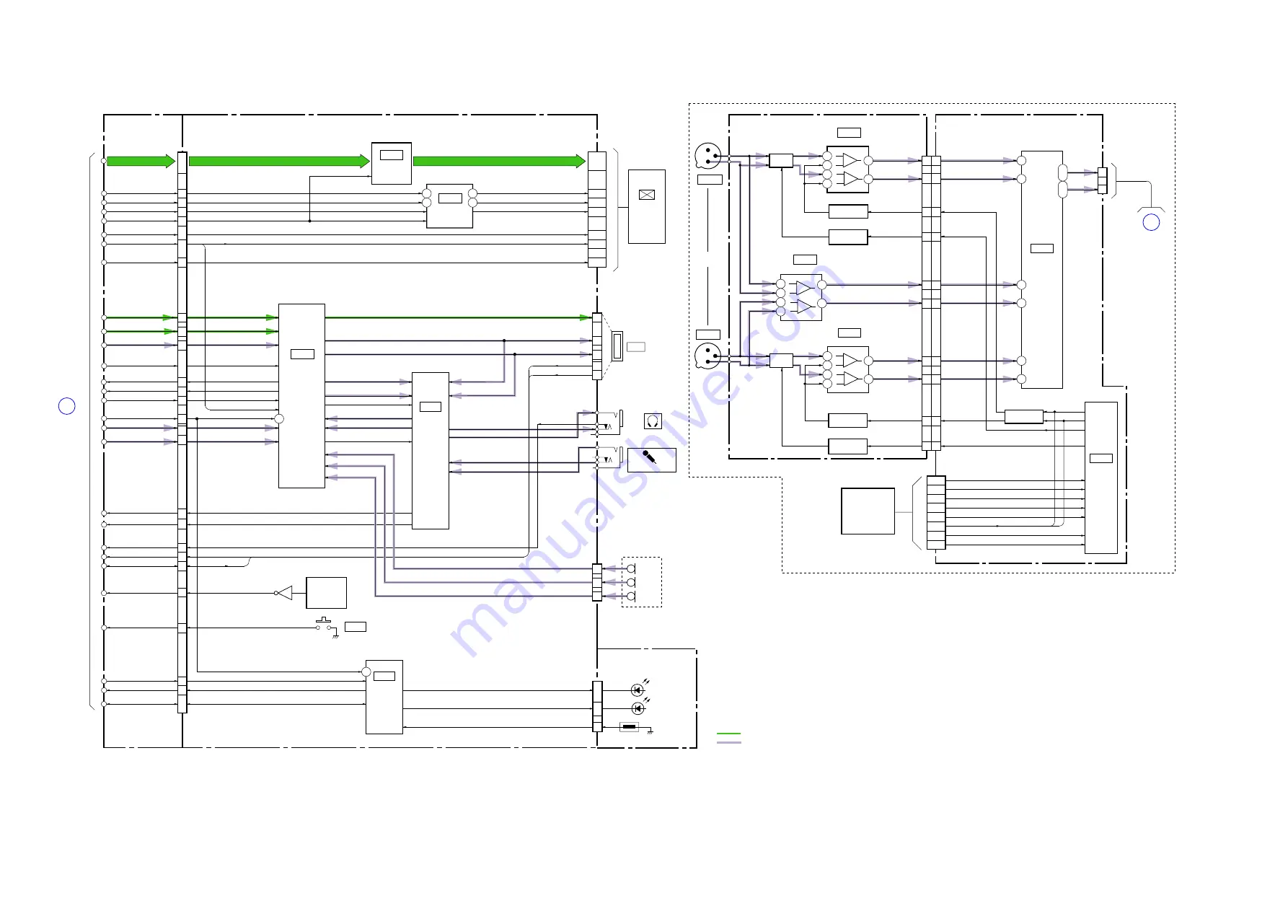The image size is (1288, 911).
Task: Select the bottom dual-amplifier block
Action: (847, 369)
